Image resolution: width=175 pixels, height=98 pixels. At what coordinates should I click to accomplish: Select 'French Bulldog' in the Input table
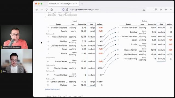[x=60, y=75]
